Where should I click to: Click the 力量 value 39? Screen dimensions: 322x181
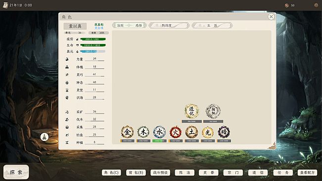(x=94, y=59)
